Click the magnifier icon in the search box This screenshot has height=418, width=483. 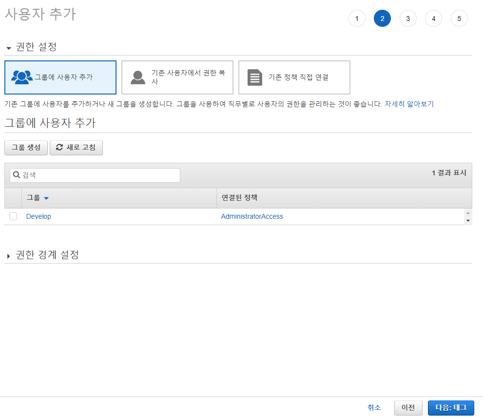(17, 175)
